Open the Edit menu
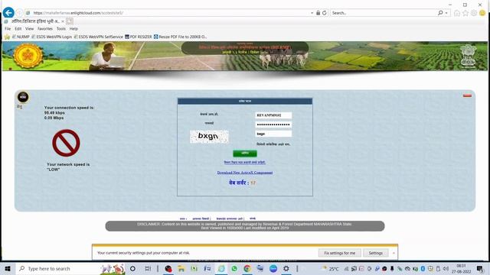This screenshot has height=275, width=490. (18, 29)
